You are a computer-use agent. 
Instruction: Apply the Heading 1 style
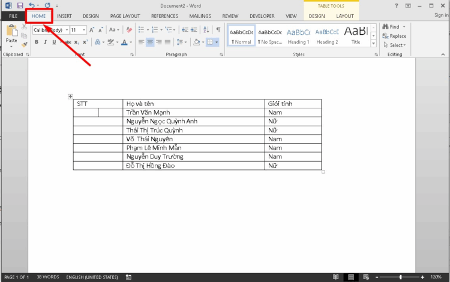[298, 35]
